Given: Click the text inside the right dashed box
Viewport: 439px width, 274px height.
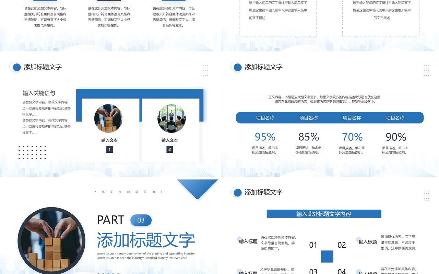Looking at the screenshot, I should 382,10.
